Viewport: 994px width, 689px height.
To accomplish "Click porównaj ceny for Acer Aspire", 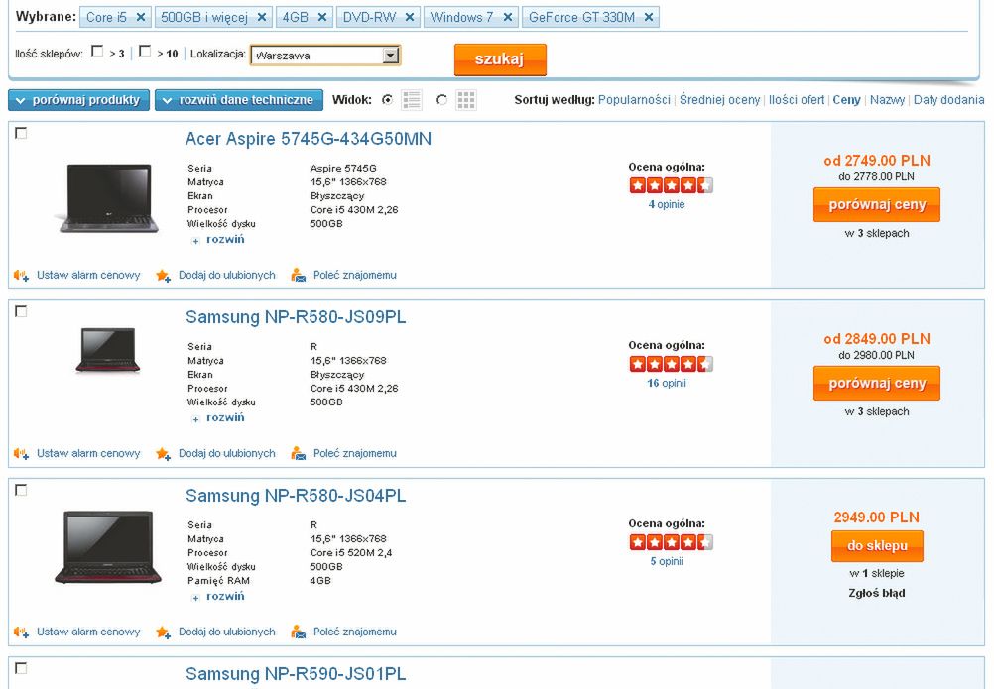I will tap(877, 204).
